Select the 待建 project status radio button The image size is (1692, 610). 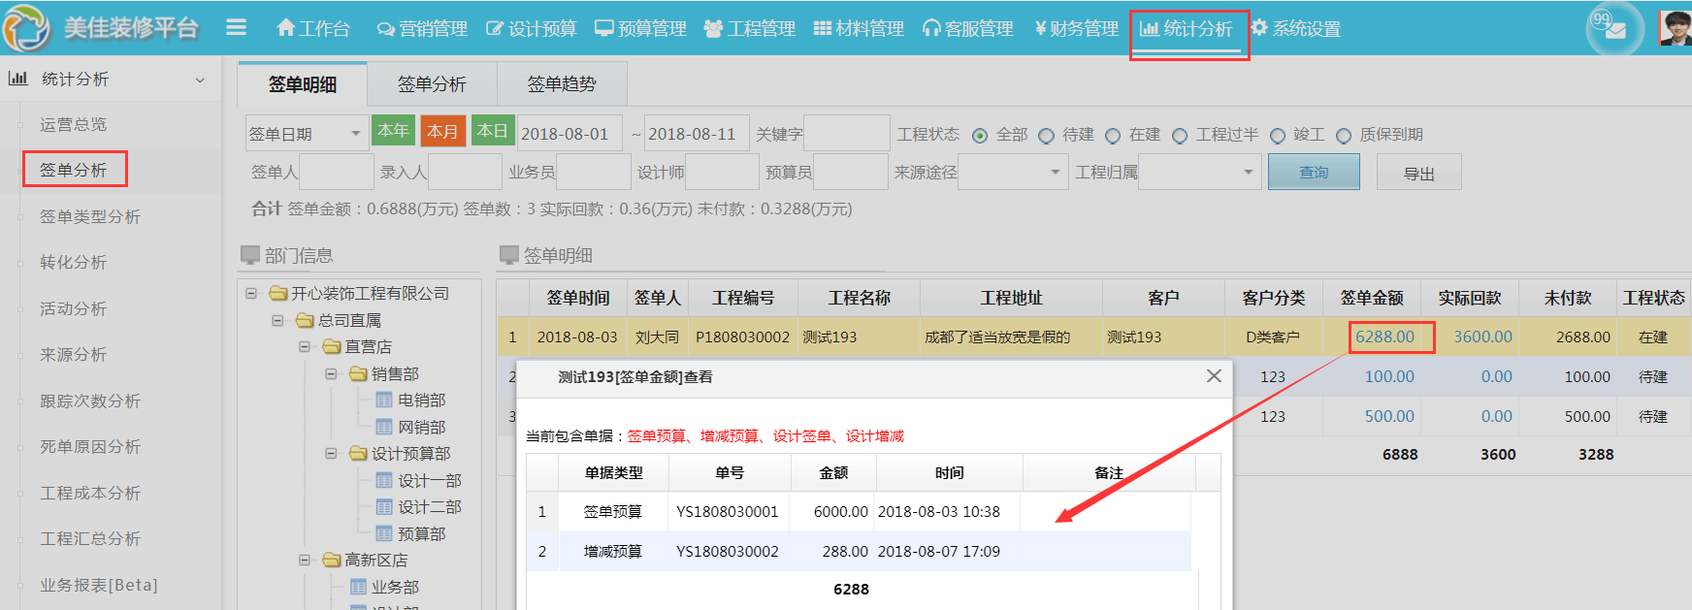[x=1046, y=136]
